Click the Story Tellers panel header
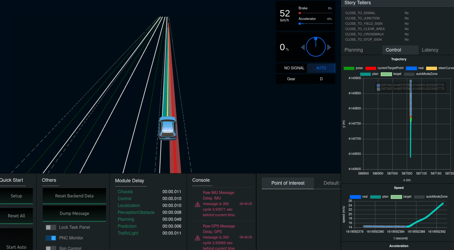 [x=398, y=3]
